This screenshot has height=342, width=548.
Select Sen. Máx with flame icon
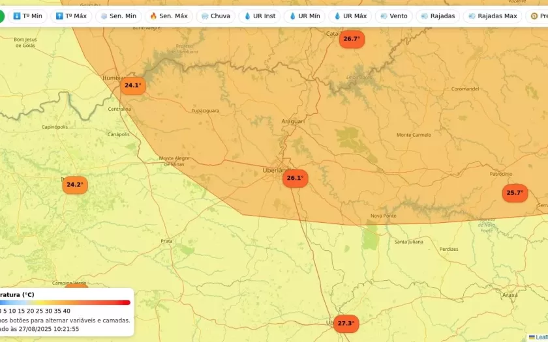tap(168, 16)
